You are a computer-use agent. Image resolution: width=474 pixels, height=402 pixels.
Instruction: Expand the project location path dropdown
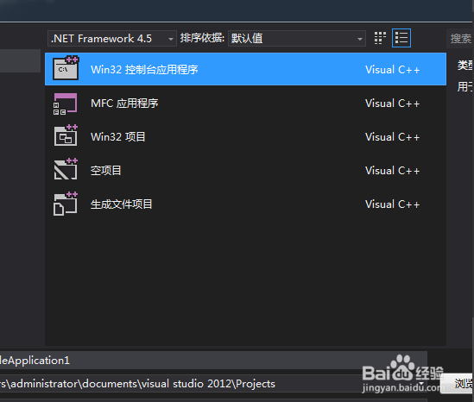420,384
